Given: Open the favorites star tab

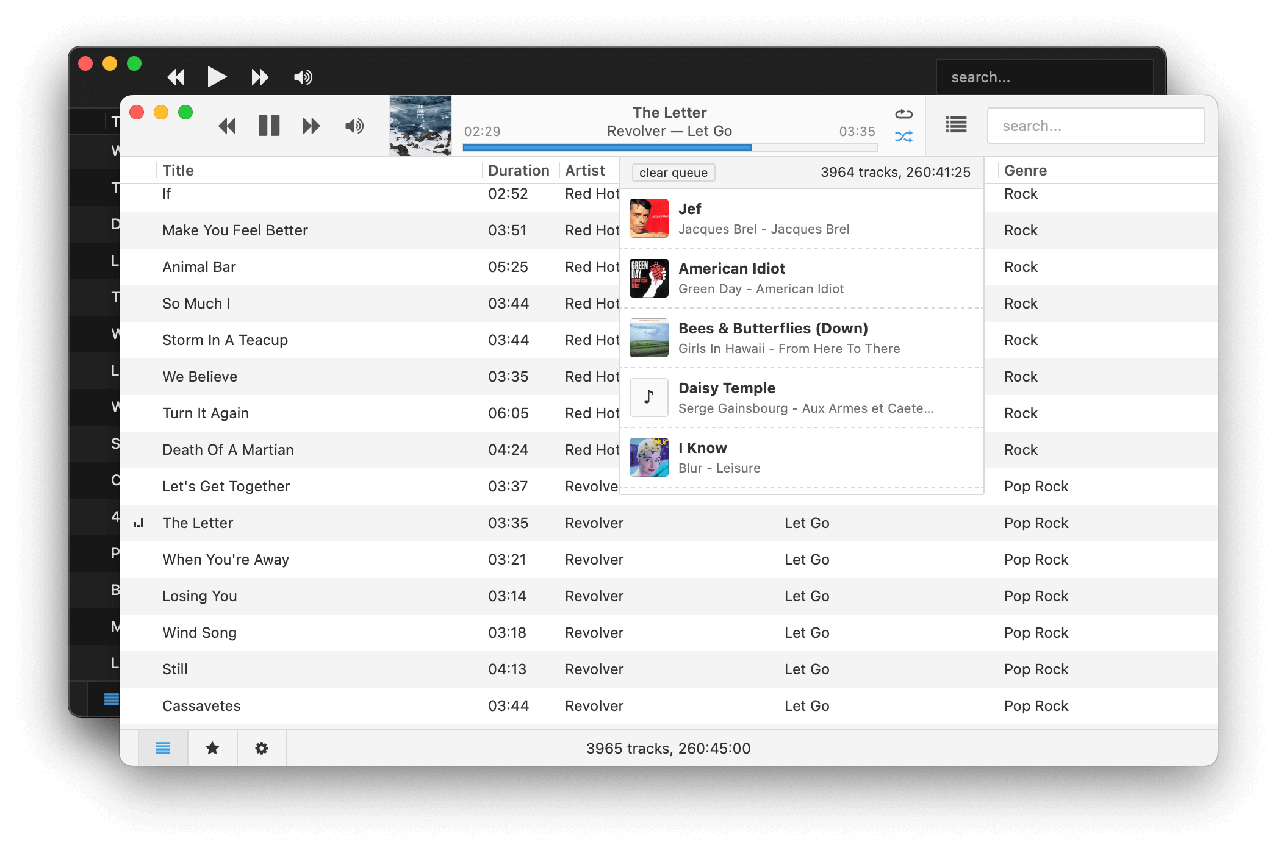Looking at the screenshot, I should pyautogui.click(x=212, y=747).
